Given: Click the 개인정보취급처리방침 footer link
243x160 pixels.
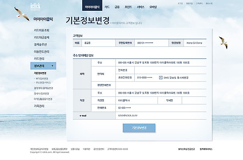Looking at the screenshot, I should 39,149.
